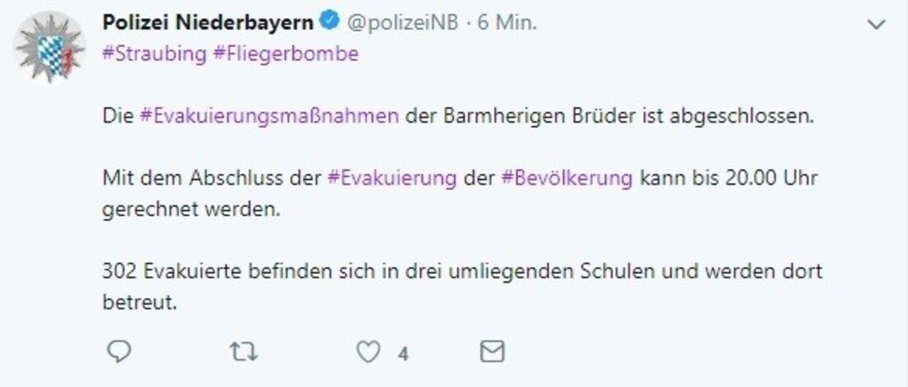Click the text 'der Barmherigen Brüder ist abgeschlossen'
Image resolution: width=908 pixels, height=387 pixels.
[611, 116]
